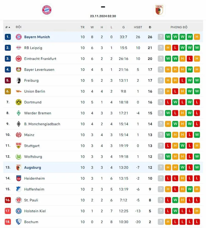Toggle the question mark badge on Bayern's form row

tap(161, 37)
